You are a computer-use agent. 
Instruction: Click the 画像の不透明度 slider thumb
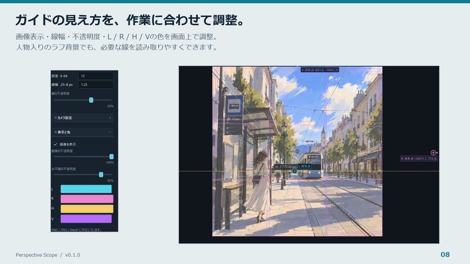(112, 157)
